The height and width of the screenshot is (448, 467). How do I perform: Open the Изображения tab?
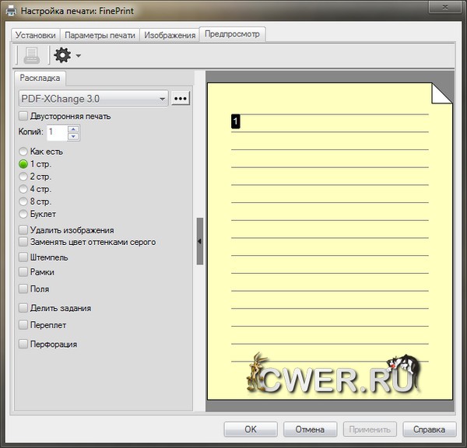(x=170, y=35)
